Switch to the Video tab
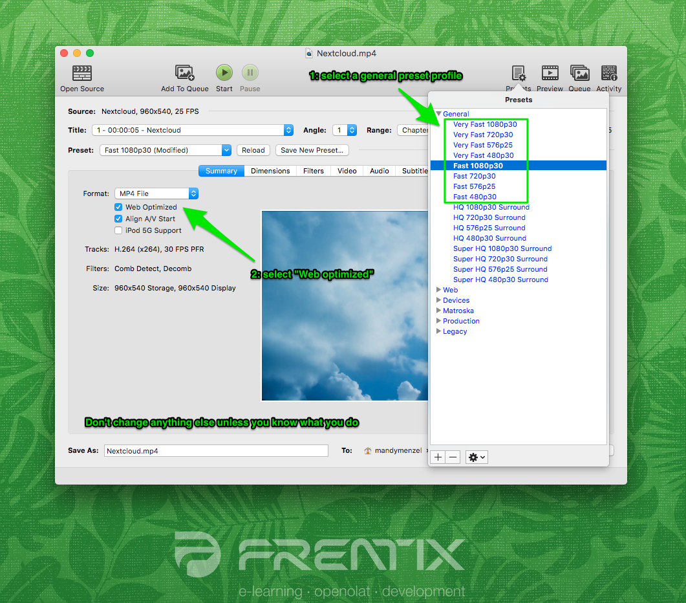The height and width of the screenshot is (603, 686). click(347, 171)
